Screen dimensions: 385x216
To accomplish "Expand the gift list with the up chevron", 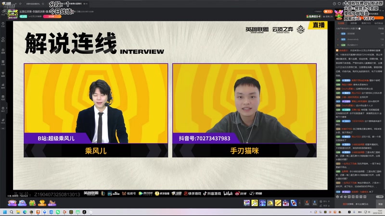I will click(299, 203).
